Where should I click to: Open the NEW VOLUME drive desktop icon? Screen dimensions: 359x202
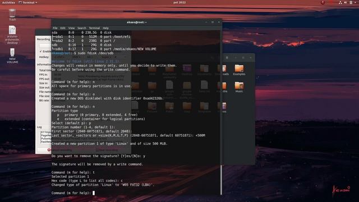click(x=12, y=56)
